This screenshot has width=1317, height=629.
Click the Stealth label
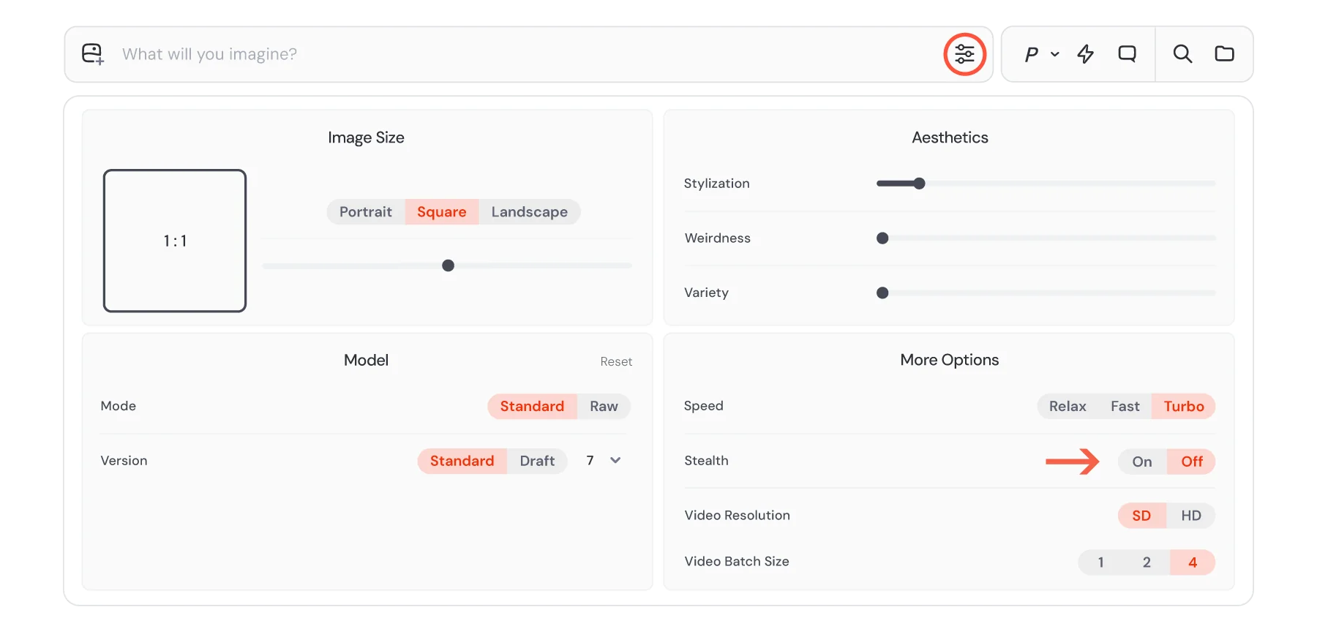pyautogui.click(x=707, y=461)
